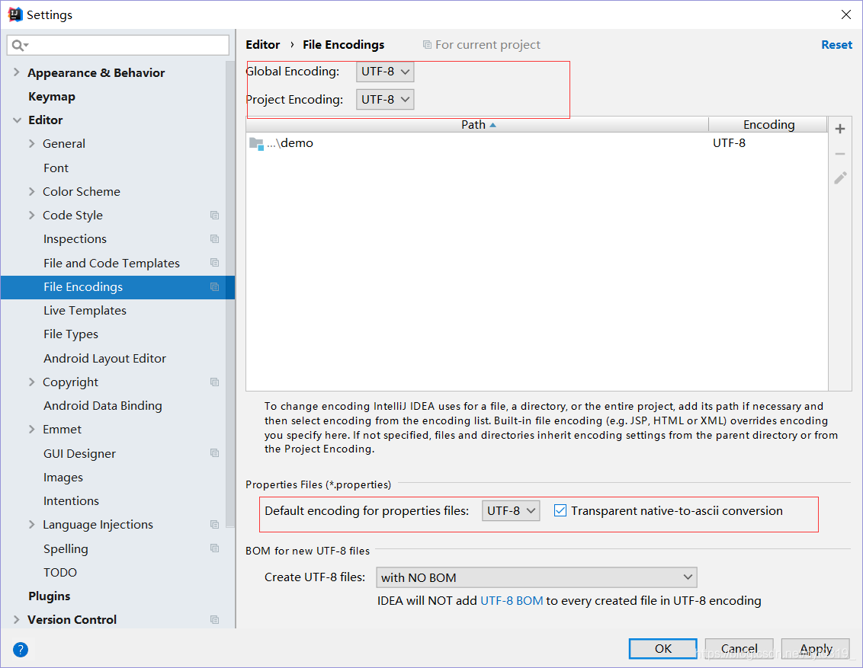Expand the Emmet node

(31, 430)
